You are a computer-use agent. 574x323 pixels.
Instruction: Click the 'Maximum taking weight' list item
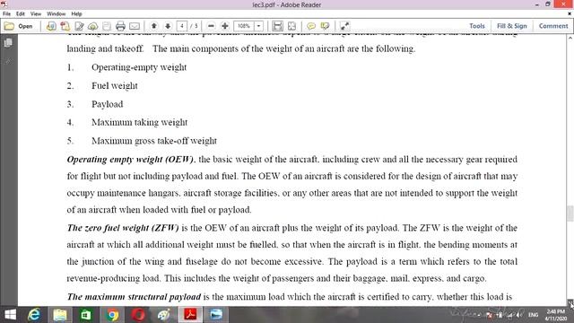pyautogui.click(x=140, y=122)
